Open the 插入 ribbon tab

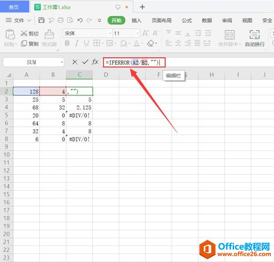coord(137,21)
